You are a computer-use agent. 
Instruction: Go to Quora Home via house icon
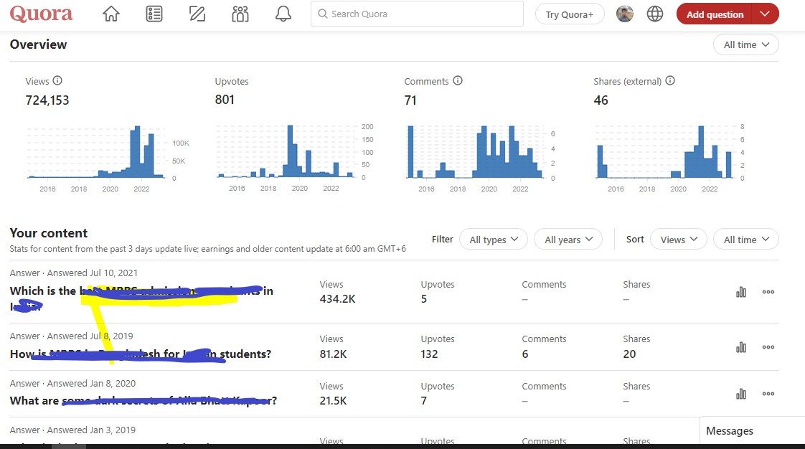[110, 14]
